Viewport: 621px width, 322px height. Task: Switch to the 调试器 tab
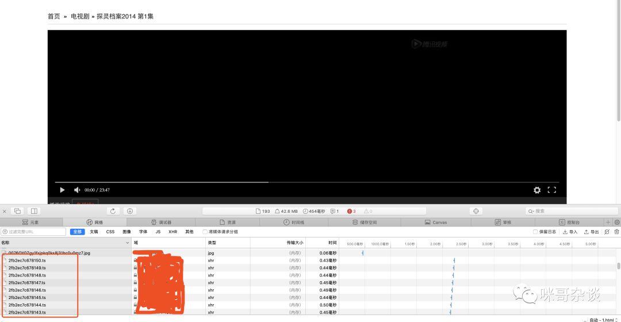(162, 222)
